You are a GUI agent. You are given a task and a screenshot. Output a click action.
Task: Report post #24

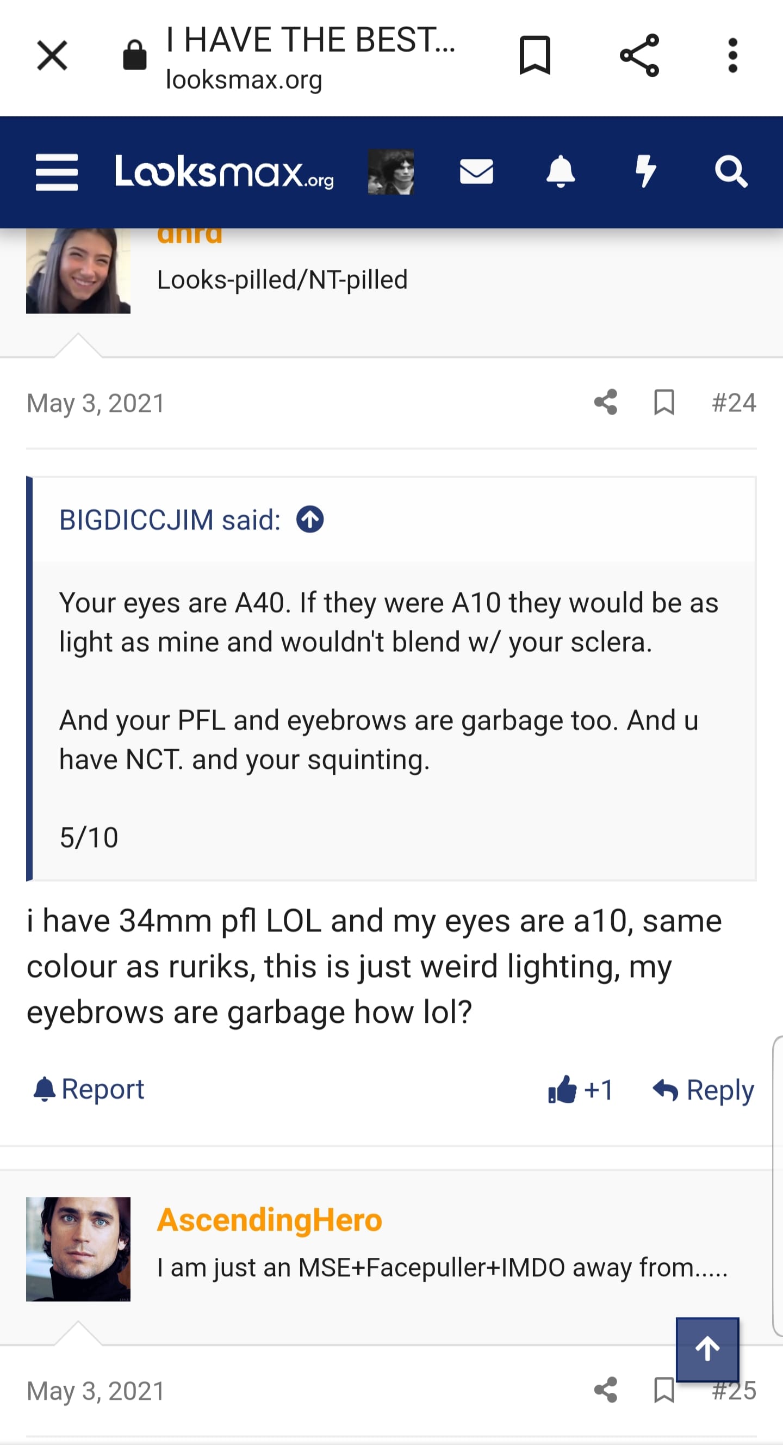[x=89, y=1089]
